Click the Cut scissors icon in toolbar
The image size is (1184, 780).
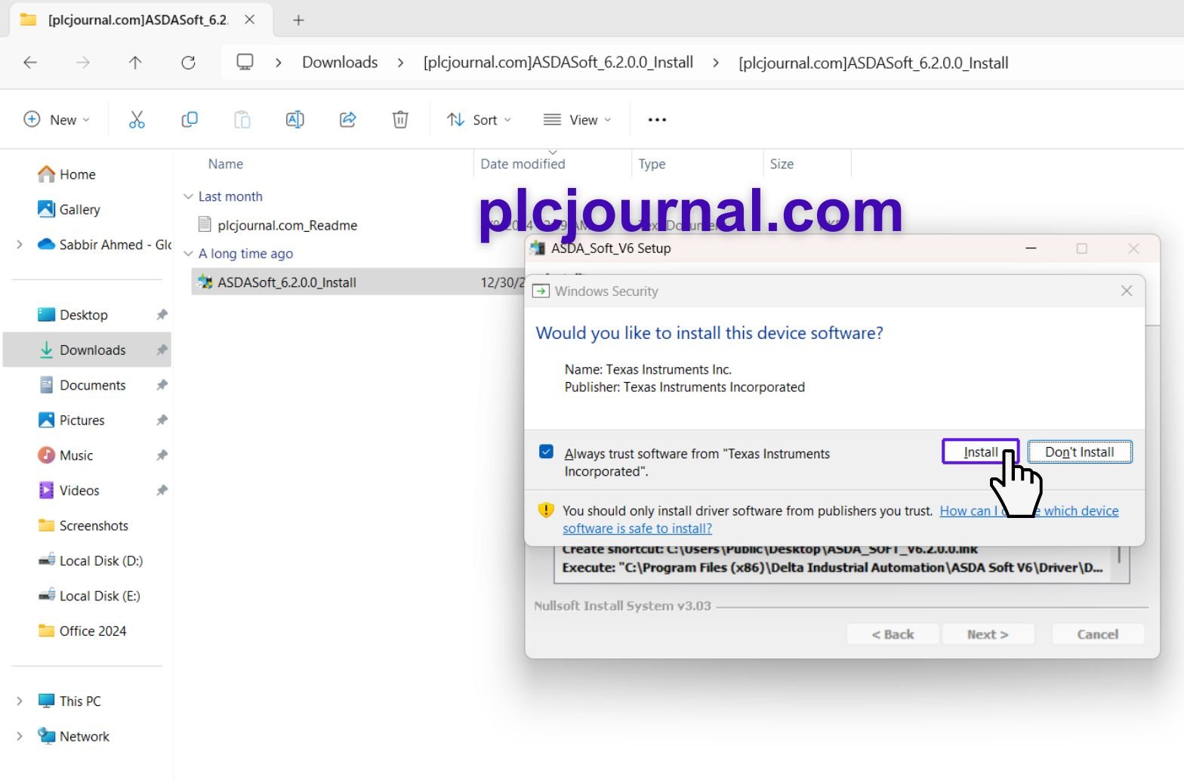[x=137, y=119]
